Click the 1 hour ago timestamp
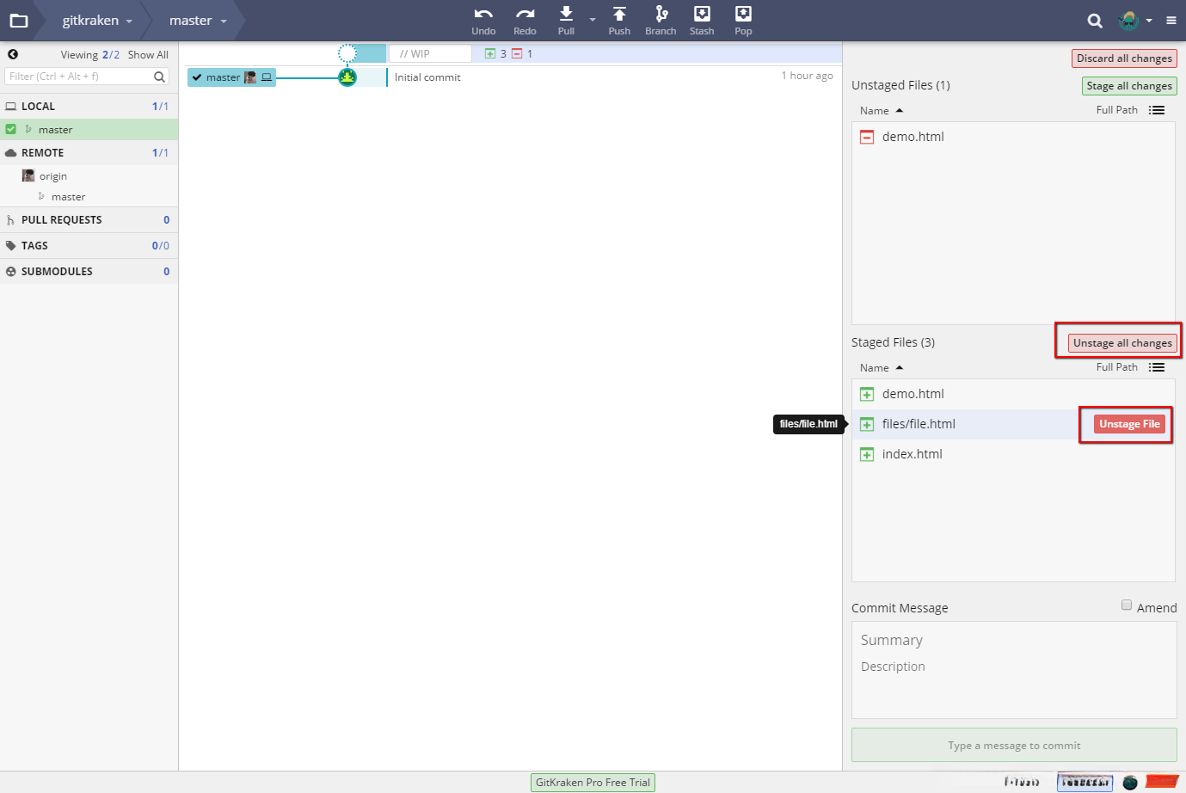This screenshot has width=1186, height=793. 807,76
